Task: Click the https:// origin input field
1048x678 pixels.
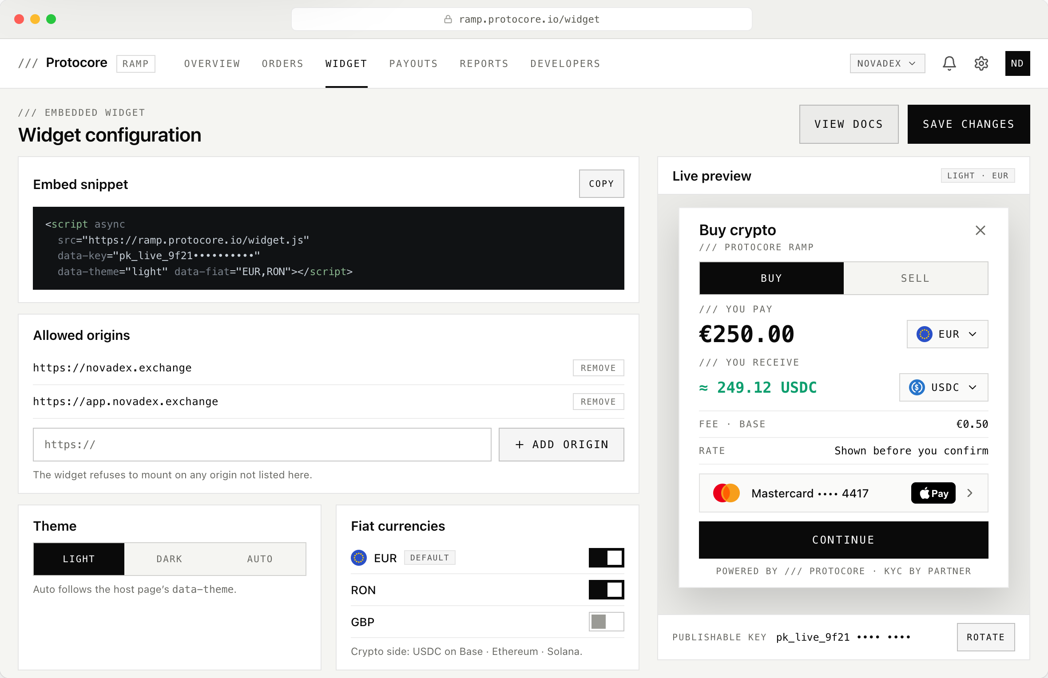Action: (x=262, y=445)
